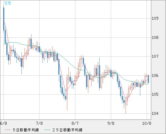Image resolution: width=166 pixels, height=134 pixels.
Task: Select the 6/8 date axis label
Action: coord(3,123)
